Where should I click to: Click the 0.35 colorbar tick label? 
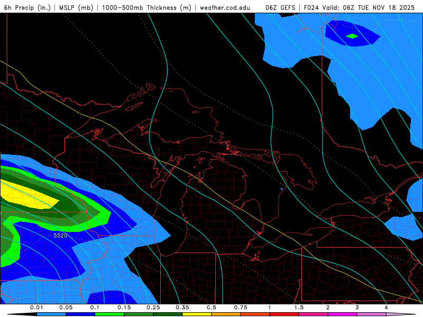click(x=182, y=307)
